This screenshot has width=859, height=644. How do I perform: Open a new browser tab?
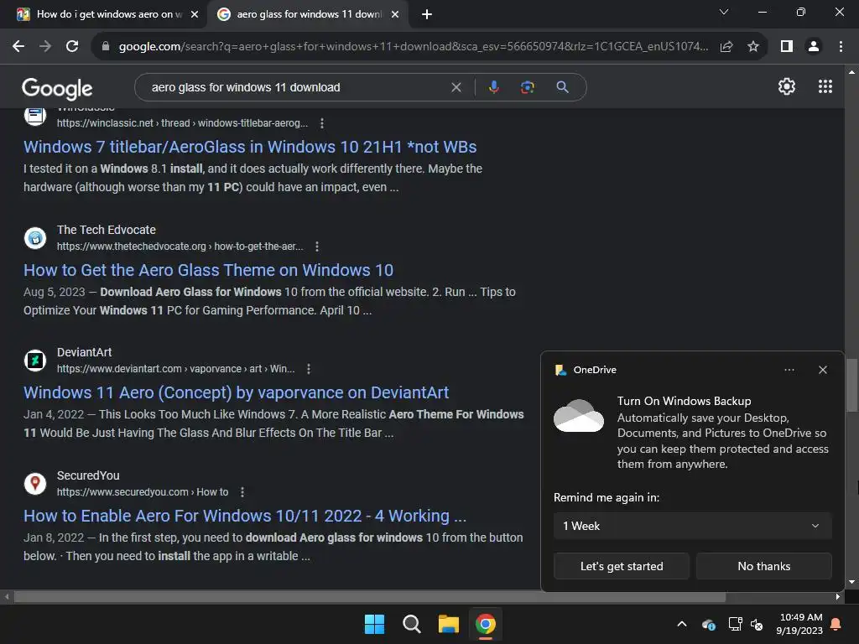pos(427,14)
